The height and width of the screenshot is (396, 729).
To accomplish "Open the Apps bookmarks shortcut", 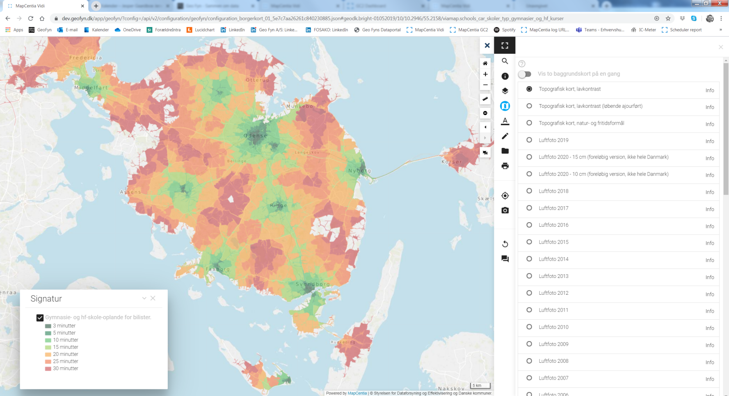I will click(x=14, y=30).
